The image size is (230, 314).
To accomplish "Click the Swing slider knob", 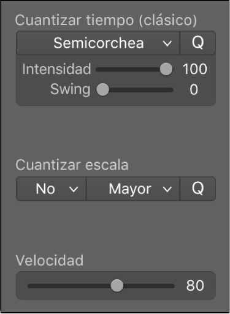I will [102, 89].
